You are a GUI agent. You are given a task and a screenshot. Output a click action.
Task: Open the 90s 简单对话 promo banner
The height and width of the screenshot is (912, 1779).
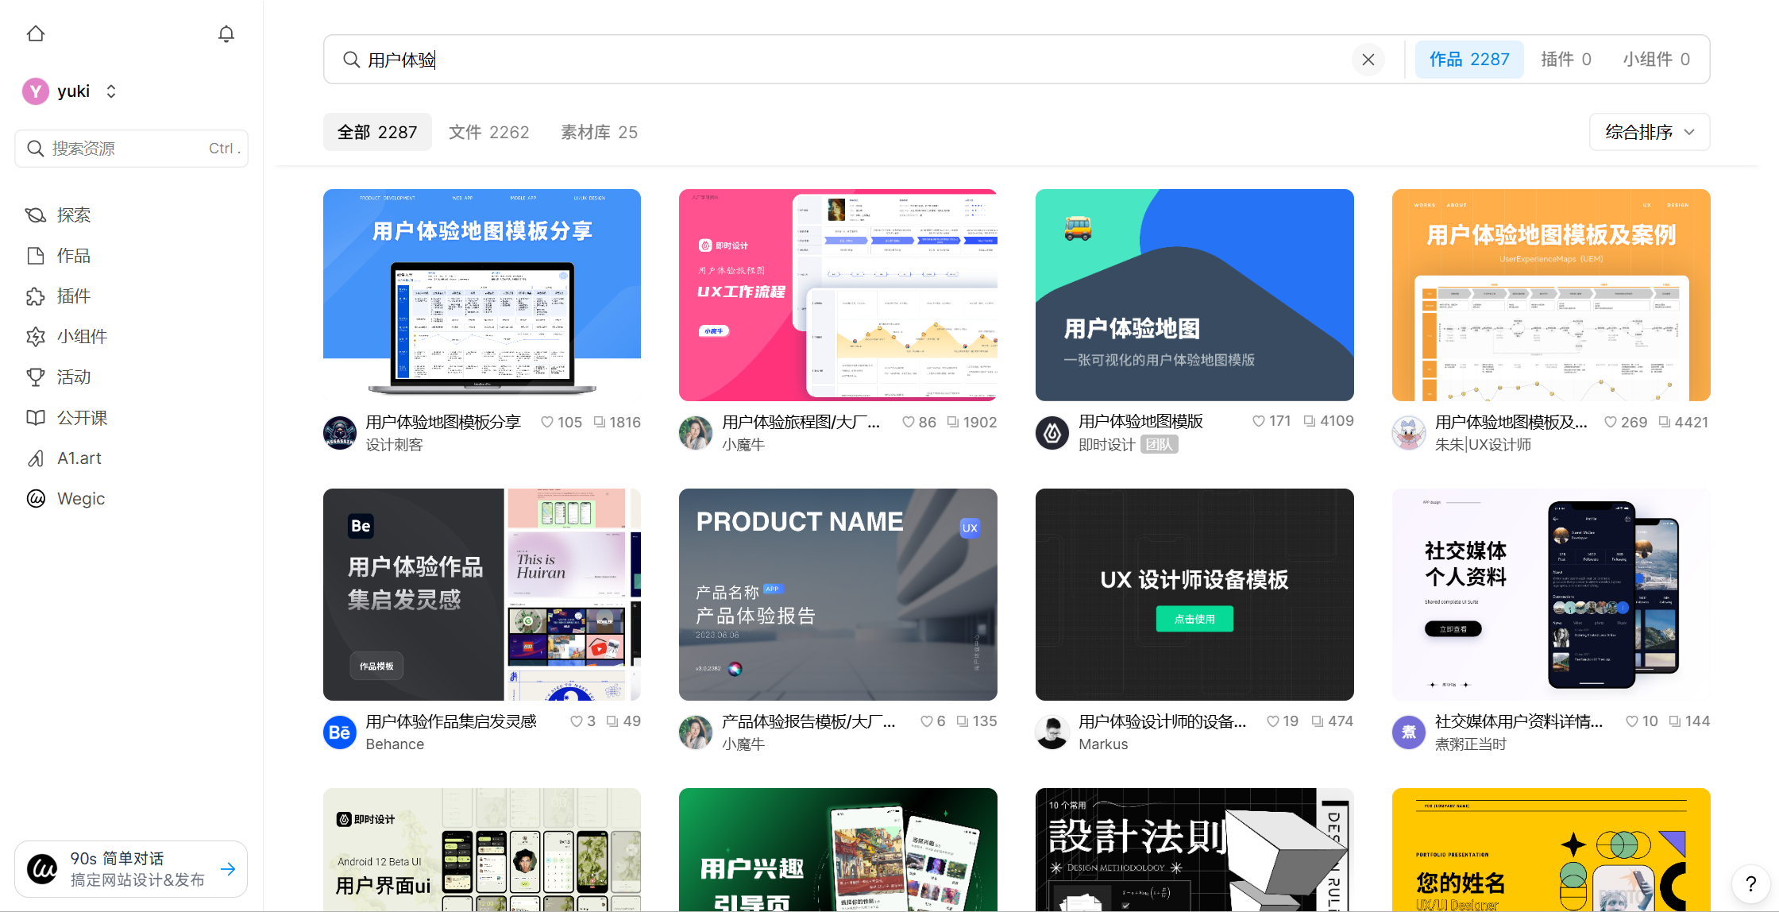click(131, 868)
